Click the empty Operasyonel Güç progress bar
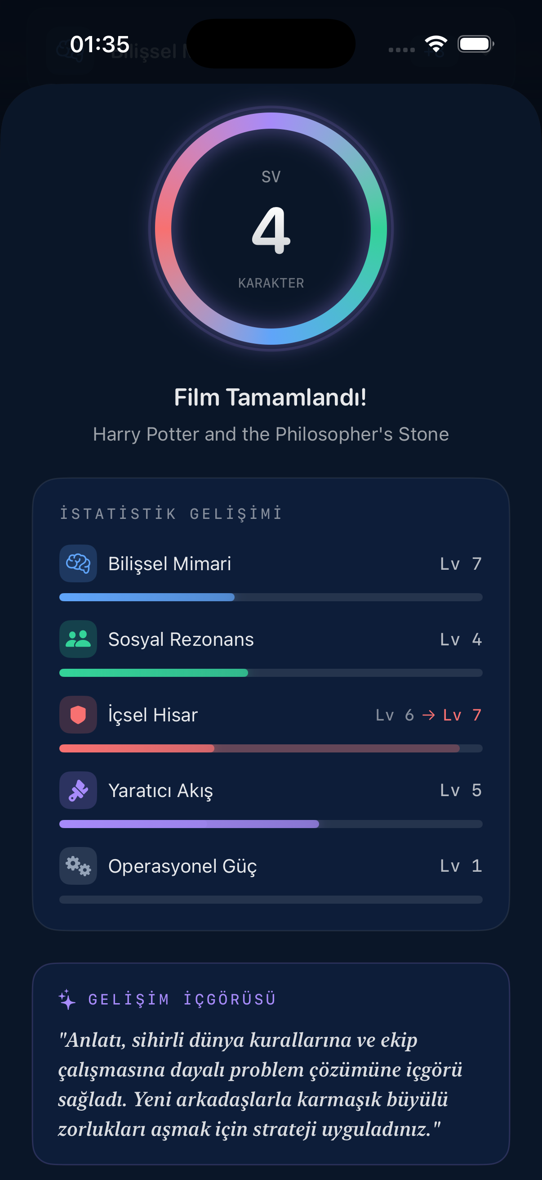The height and width of the screenshot is (1180, 542). coord(270,899)
